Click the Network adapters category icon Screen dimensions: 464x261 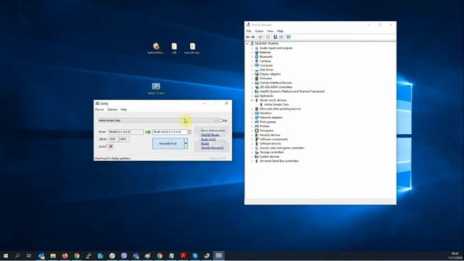click(x=257, y=117)
